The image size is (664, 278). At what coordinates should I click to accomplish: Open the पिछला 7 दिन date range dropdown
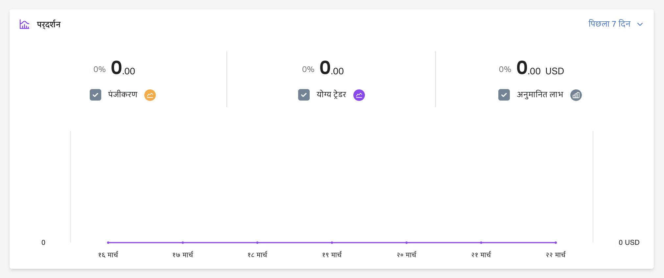point(609,24)
